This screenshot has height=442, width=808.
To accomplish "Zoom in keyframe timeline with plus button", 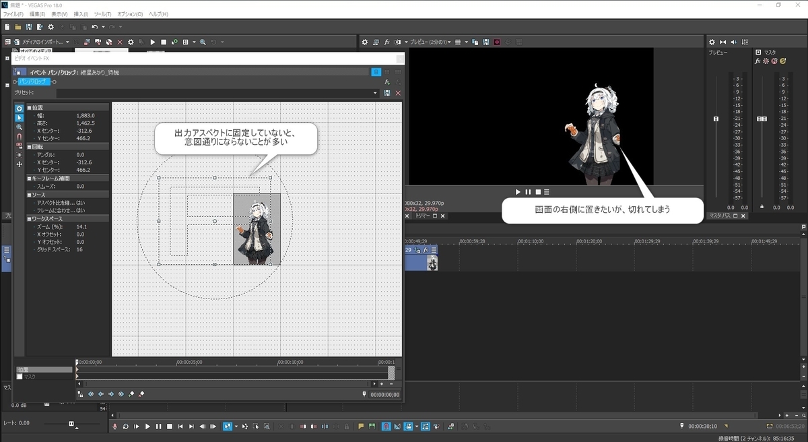I will 382,383.
